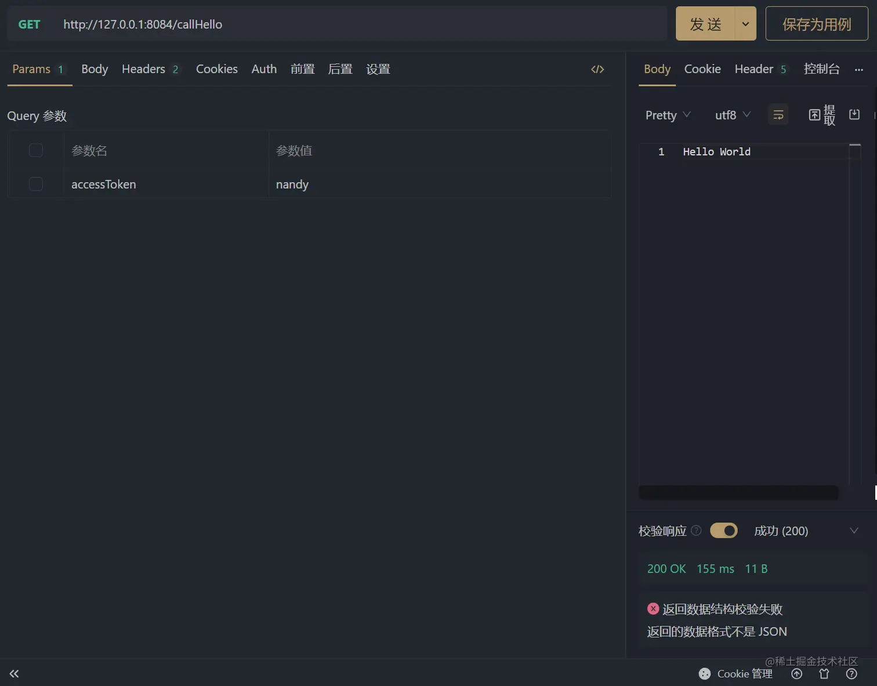Click the save response download icon
The image size is (877, 686).
tap(854, 114)
